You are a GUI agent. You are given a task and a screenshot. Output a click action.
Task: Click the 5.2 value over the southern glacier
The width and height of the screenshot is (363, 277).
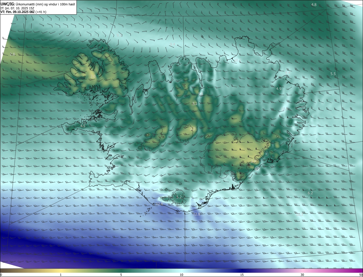pos(179,197)
